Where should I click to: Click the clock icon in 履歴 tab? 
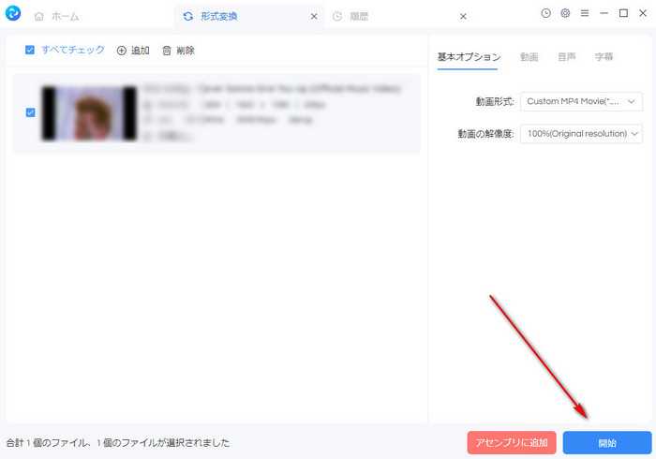337,16
